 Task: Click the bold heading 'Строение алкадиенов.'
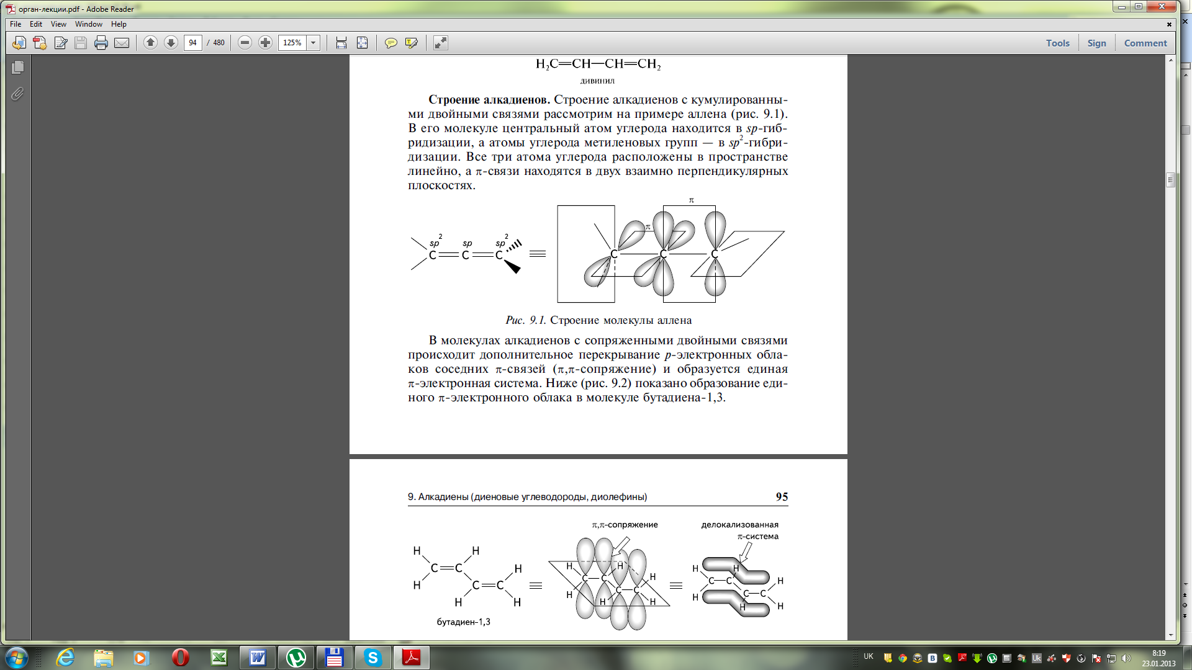[489, 100]
